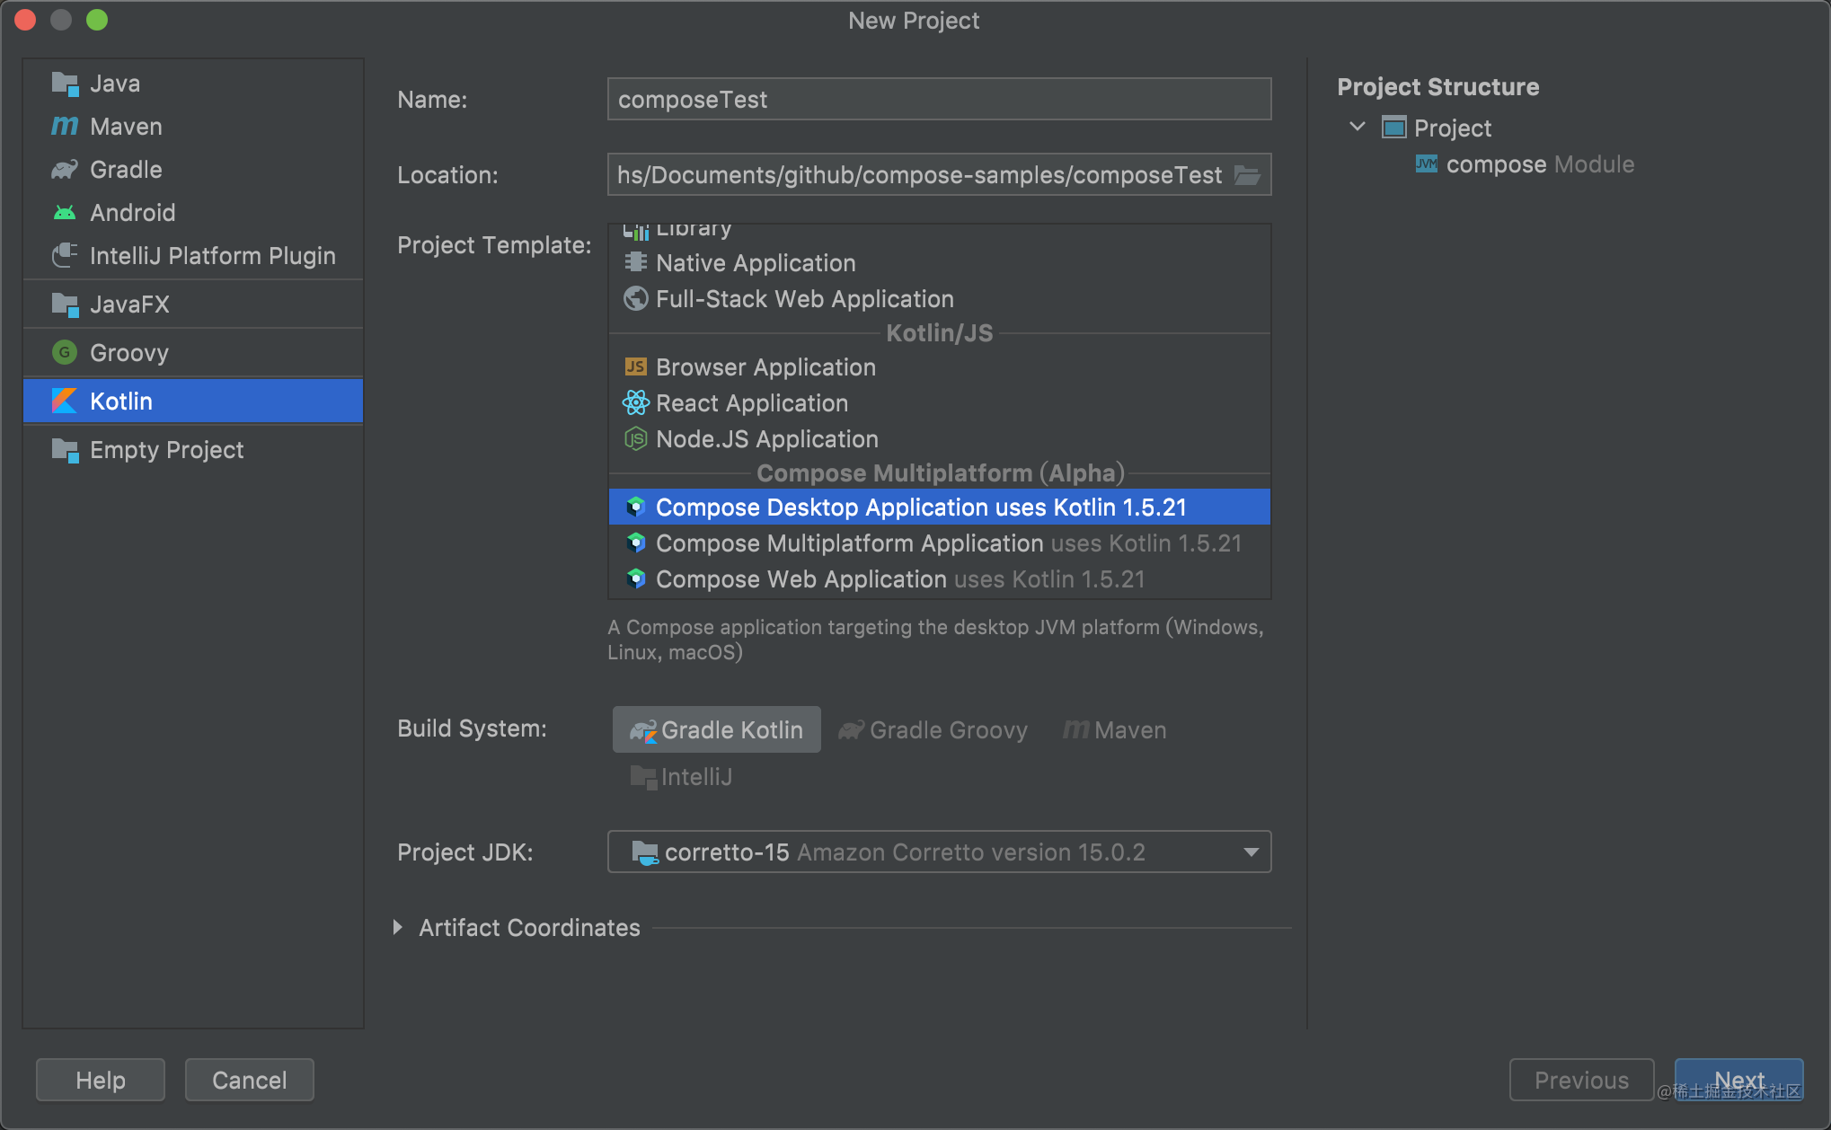The height and width of the screenshot is (1130, 1831).
Task: Click the Groovy green circle icon
Action: click(x=64, y=353)
